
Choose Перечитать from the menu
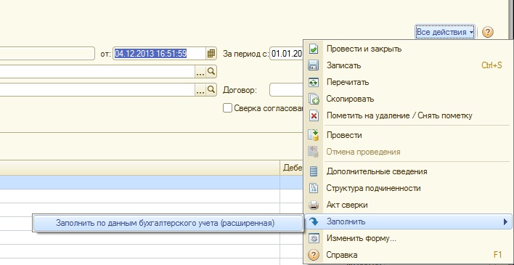tap(408, 82)
